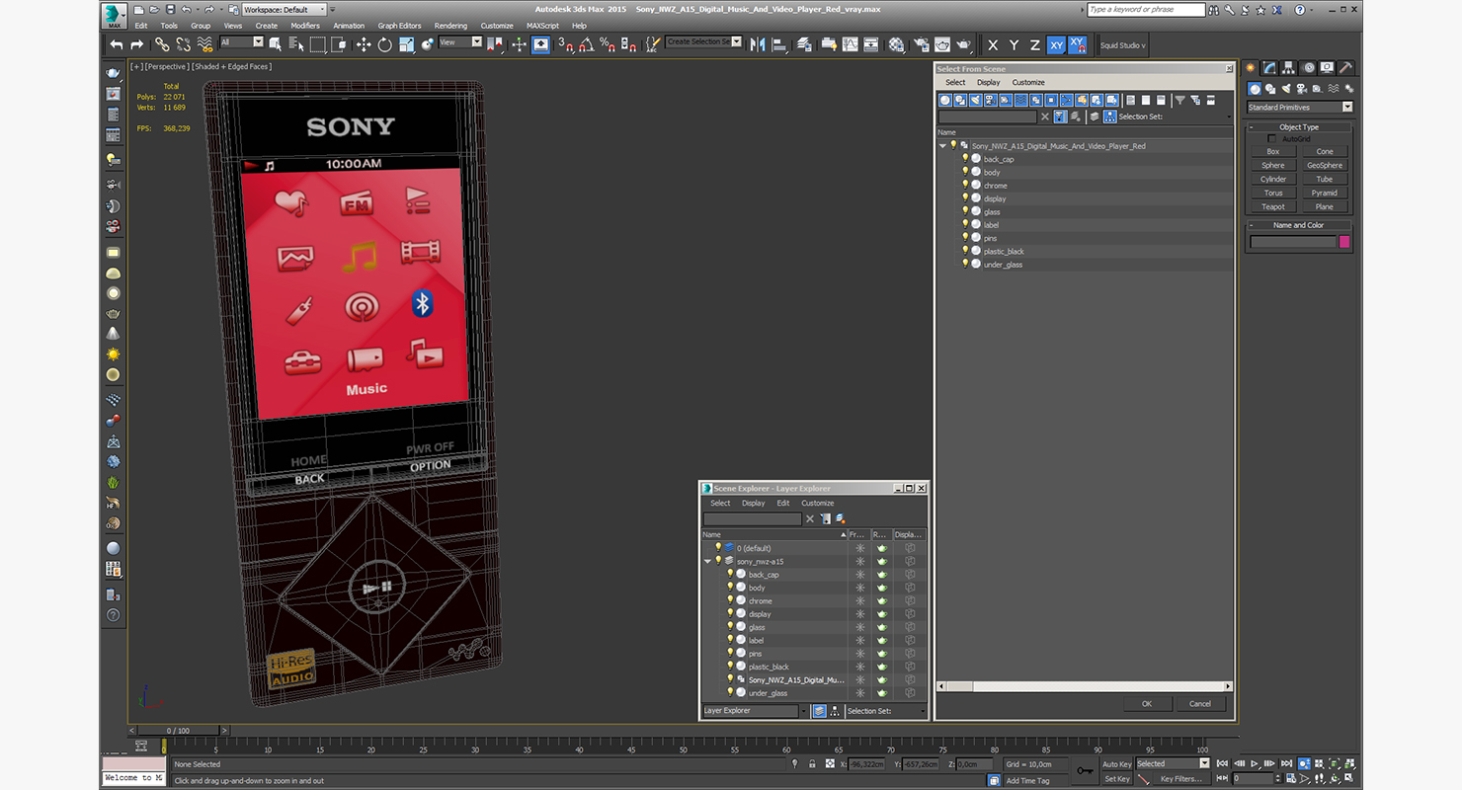Select the Select and Rotate tool
This screenshot has width=1462, height=790.
point(383,44)
